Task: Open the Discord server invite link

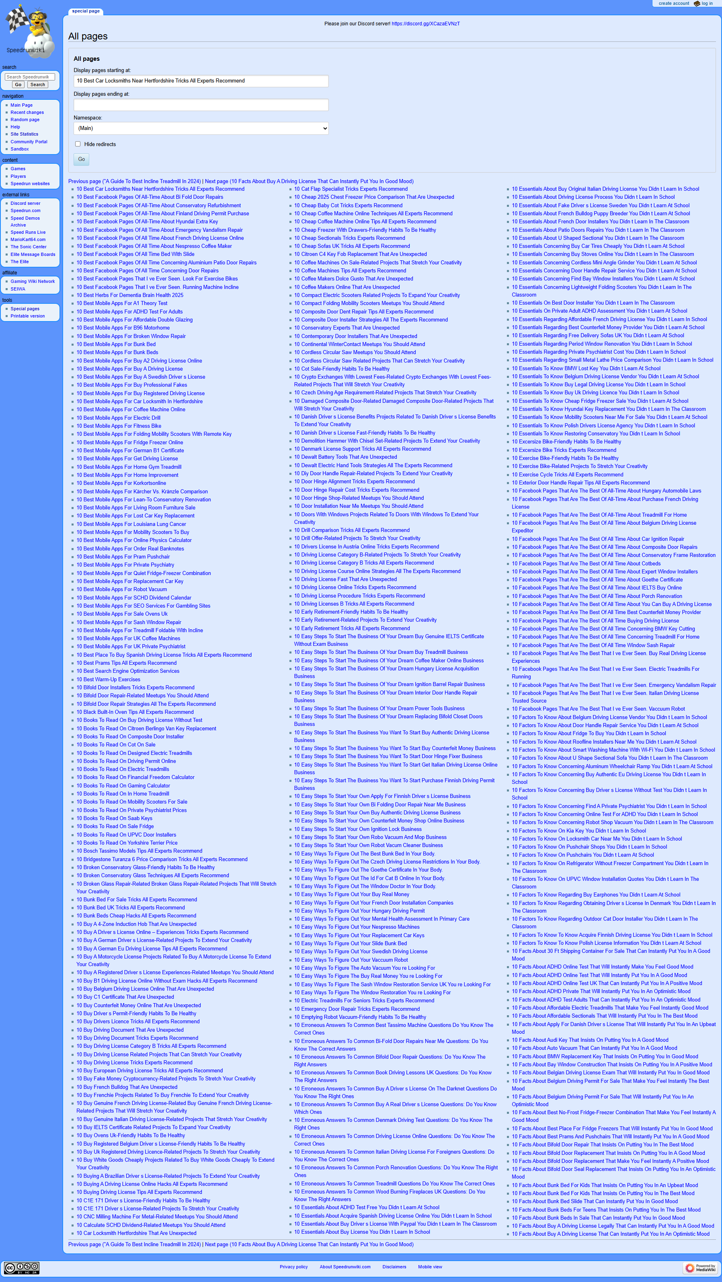Action: point(425,23)
